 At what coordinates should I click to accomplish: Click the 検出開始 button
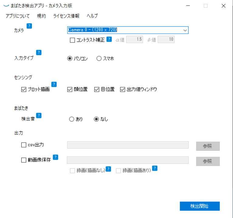200,206
